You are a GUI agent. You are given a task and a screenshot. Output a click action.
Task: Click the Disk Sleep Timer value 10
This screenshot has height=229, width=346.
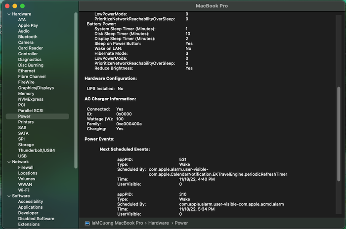(188, 34)
